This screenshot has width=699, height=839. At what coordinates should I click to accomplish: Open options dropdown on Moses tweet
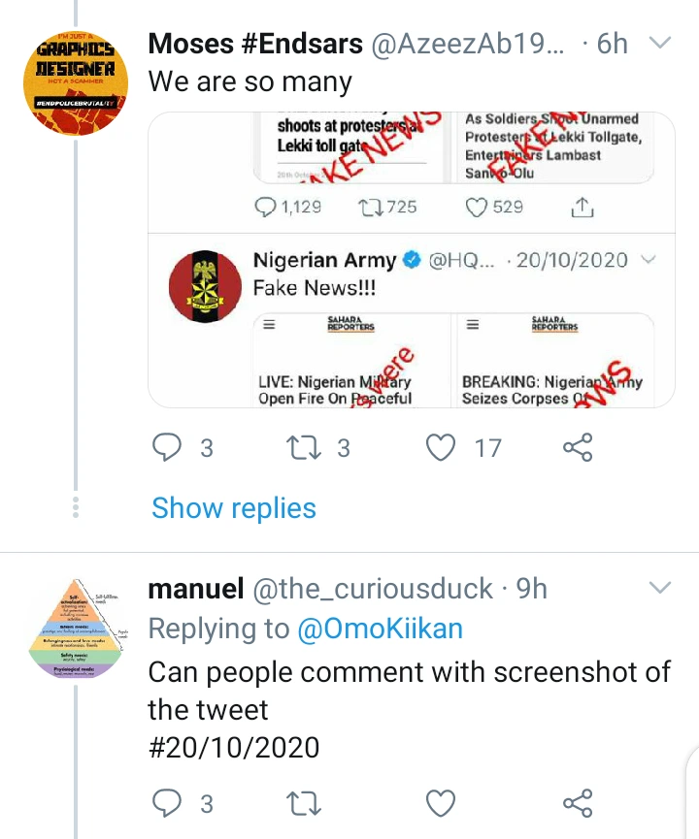[x=659, y=43]
